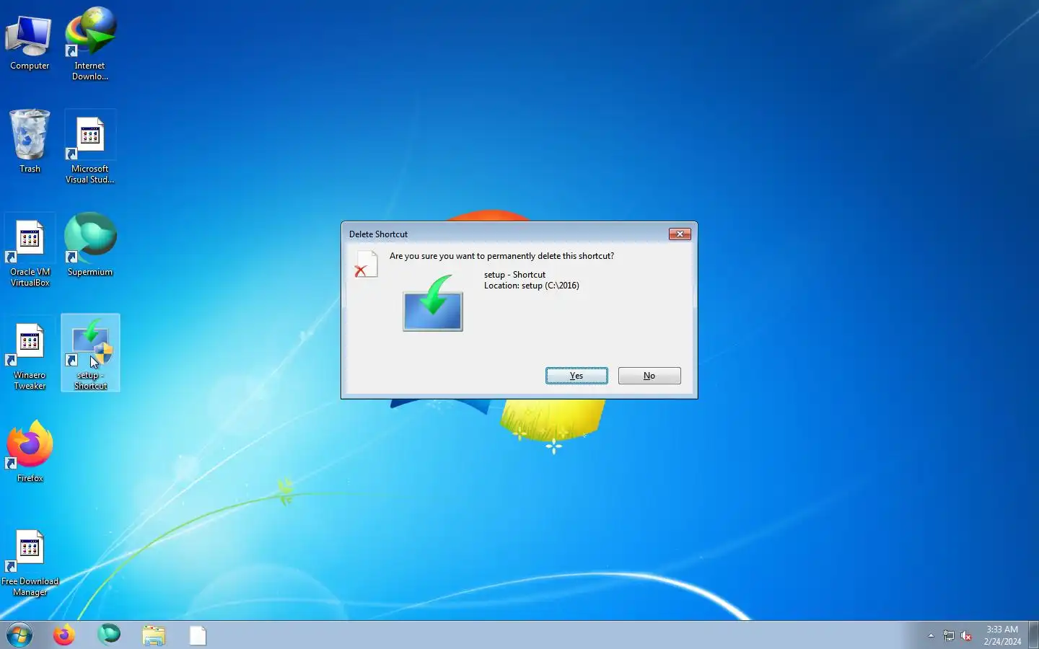Screen dimensions: 1039x649
Task: Click the blank document taskbar icon
Action: point(198,635)
